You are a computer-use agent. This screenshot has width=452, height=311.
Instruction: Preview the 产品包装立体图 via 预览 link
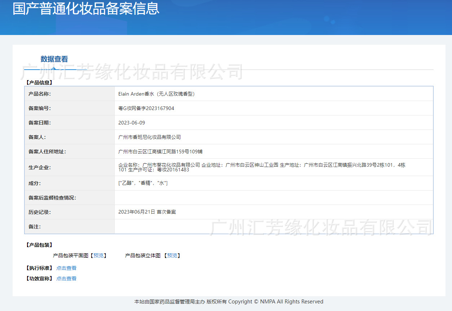[x=172, y=255]
